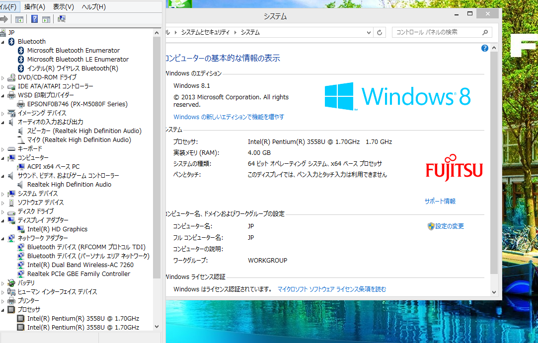This screenshot has height=343, width=538.
Task: Click the IDE ATA/ATAPI コントローラー icon
Action: coord(11,86)
